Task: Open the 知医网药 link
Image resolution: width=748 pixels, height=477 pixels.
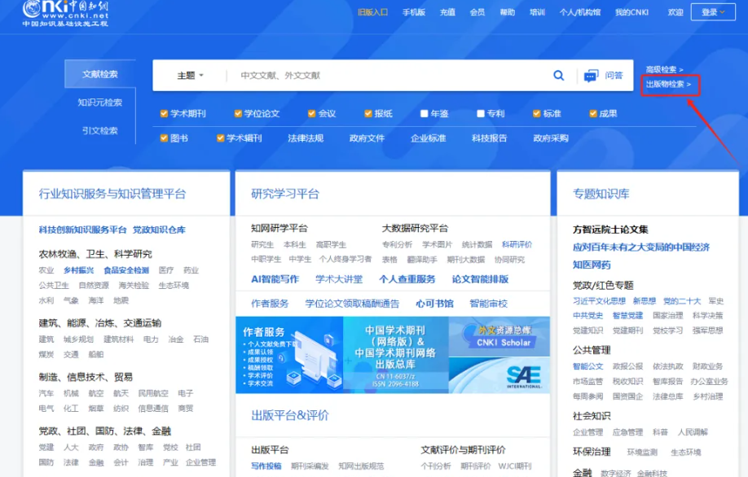Action: (592, 265)
